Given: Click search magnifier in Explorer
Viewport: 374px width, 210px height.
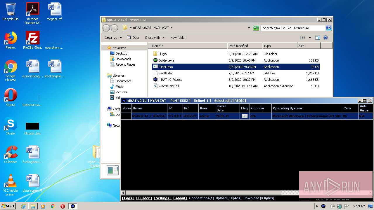Looking at the screenshot, I should click(329, 28).
